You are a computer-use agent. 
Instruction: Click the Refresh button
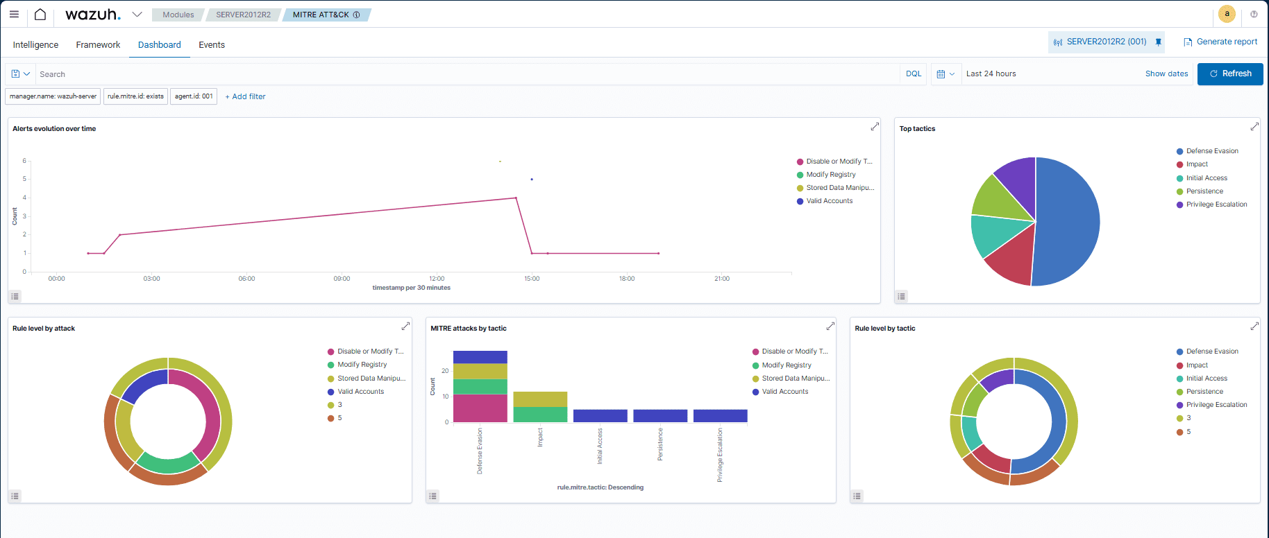click(1229, 74)
